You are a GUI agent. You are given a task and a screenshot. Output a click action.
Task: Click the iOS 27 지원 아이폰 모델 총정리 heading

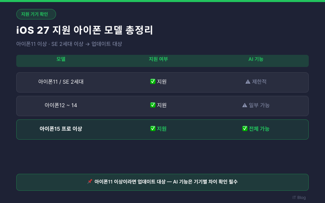84,30
